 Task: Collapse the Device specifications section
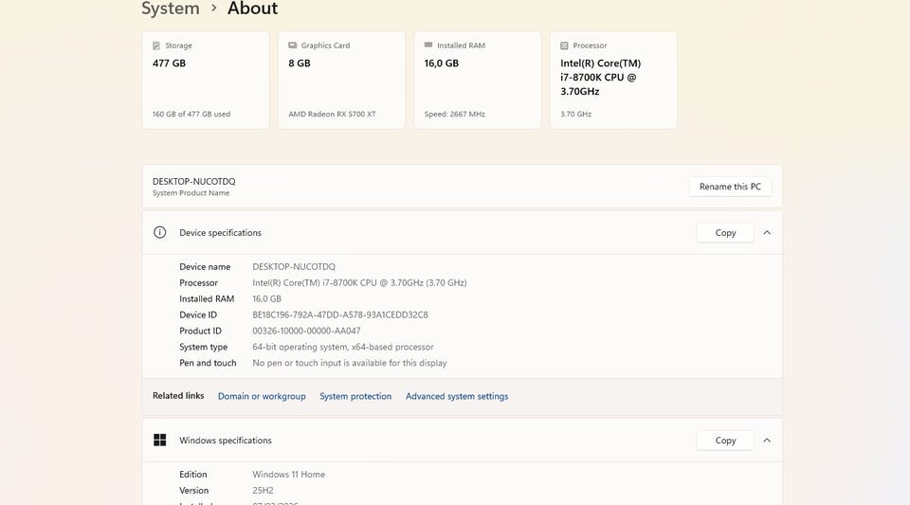click(x=767, y=232)
